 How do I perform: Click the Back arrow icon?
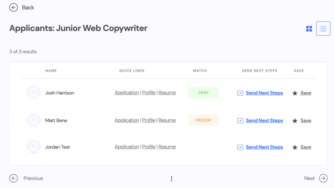coord(14,7)
